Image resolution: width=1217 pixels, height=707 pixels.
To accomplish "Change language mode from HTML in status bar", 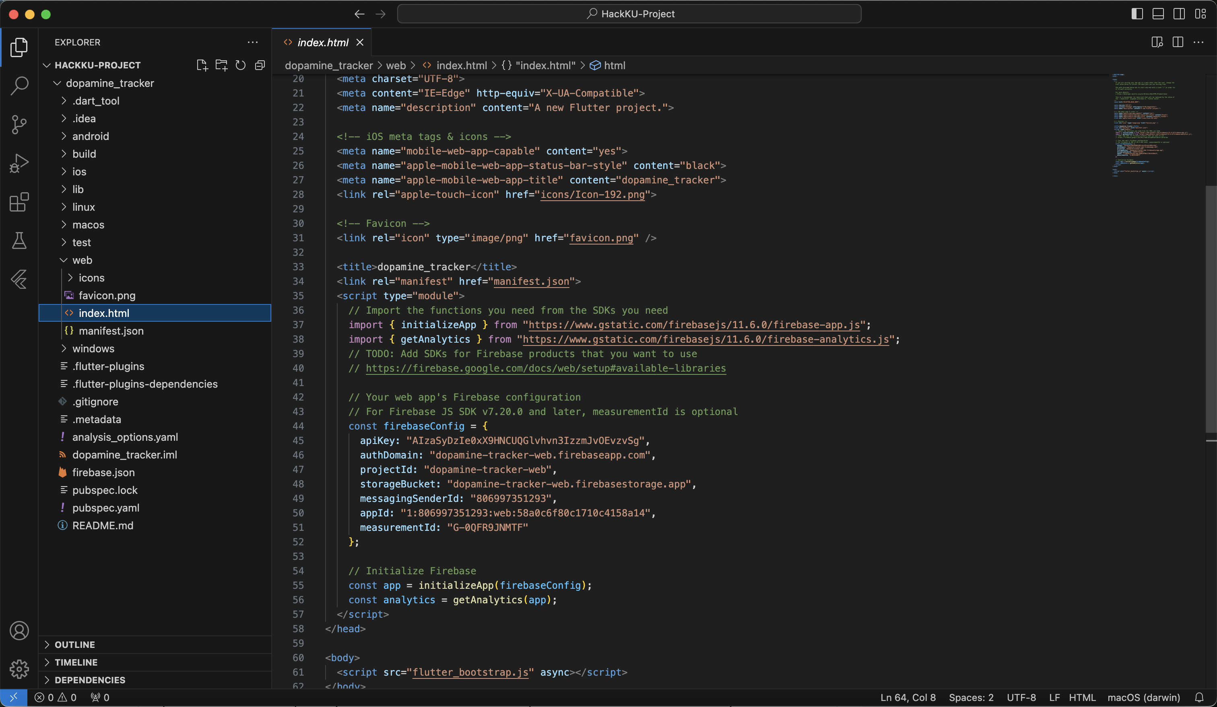I will tap(1082, 697).
